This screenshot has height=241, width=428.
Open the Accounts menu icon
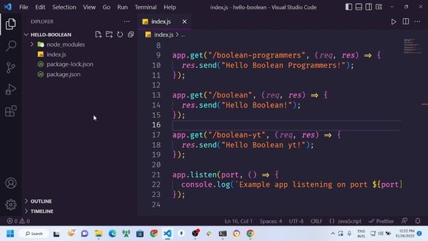11,183
